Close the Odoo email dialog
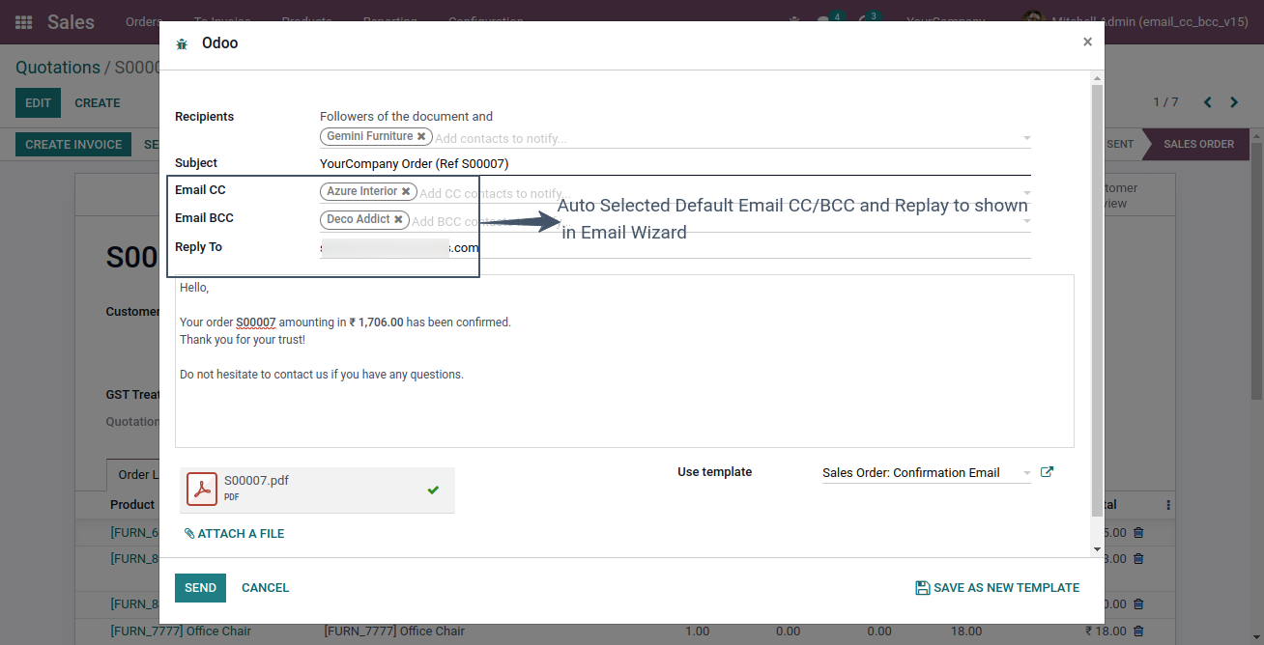1264x645 pixels. click(1087, 42)
